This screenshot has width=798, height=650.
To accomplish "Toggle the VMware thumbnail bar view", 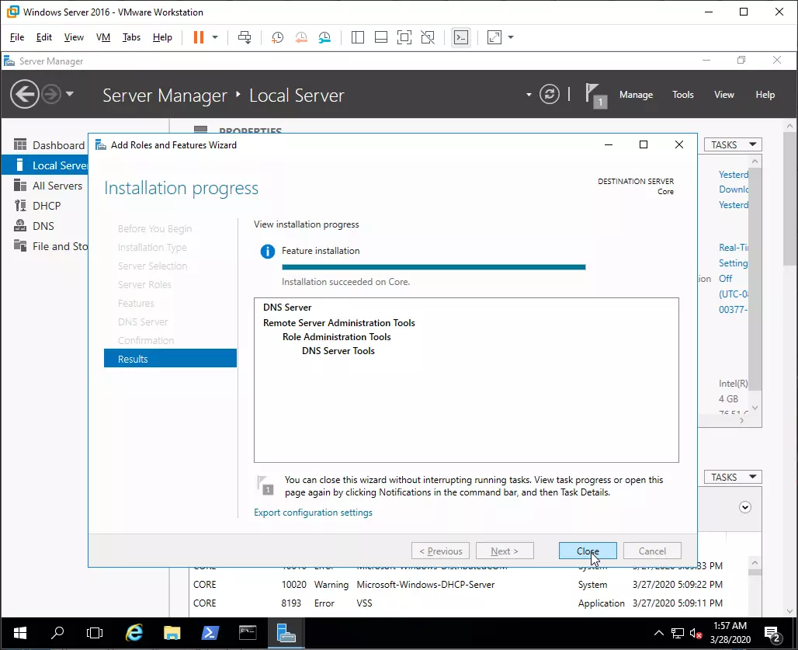I will point(381,37).
